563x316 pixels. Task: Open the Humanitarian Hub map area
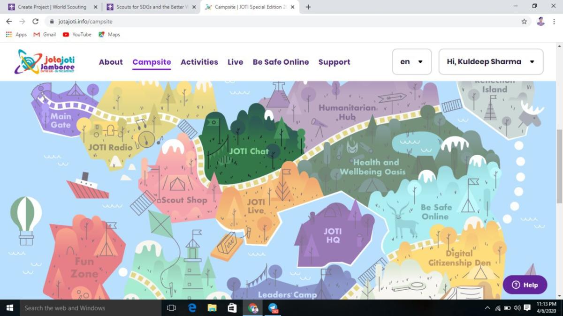coord(347,113)
